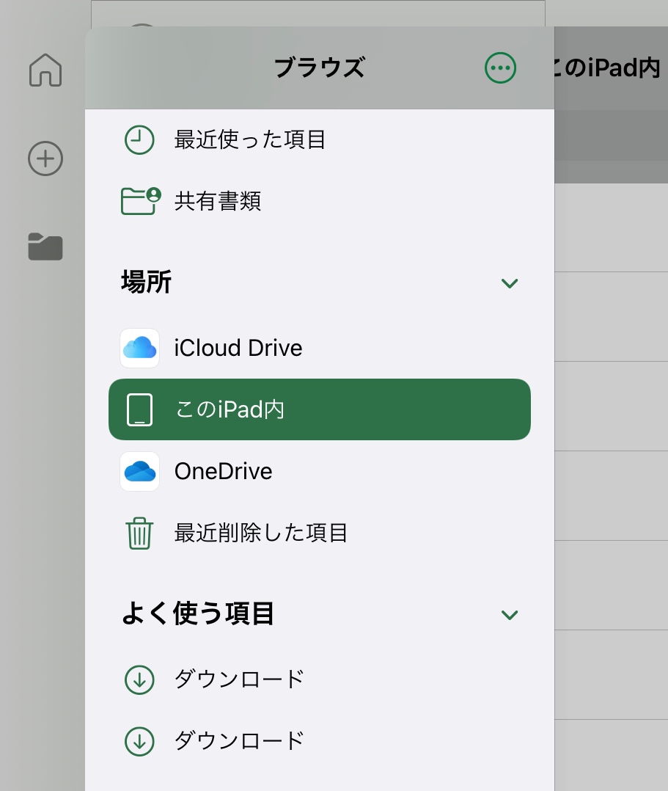Open the first ダウンロード favorite
This screenshot has width=668, height=791.
point(320,679)
